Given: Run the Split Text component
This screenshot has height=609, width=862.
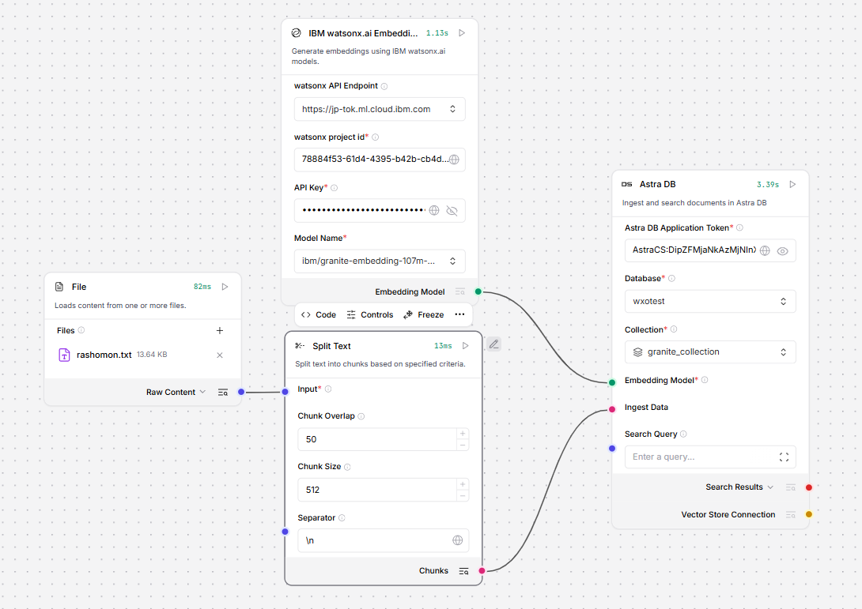Looking at the screenshot, I should (x=465, y=346).
